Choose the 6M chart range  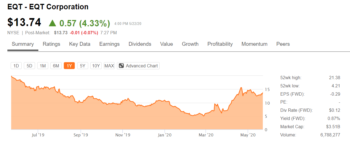click(x=56, y=66)
